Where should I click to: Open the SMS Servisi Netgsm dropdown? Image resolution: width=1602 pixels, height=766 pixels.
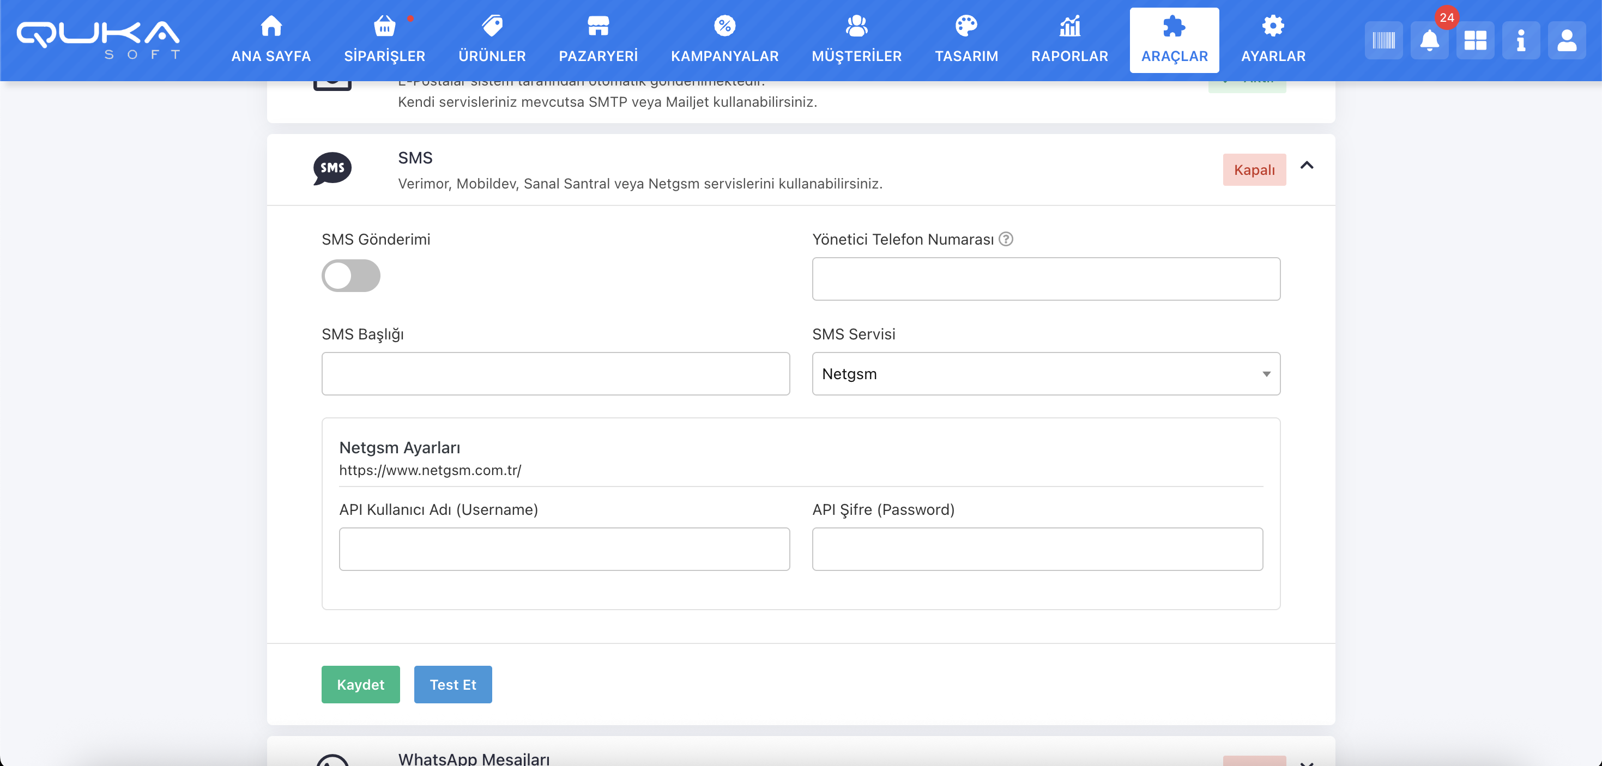[1046, 374]
